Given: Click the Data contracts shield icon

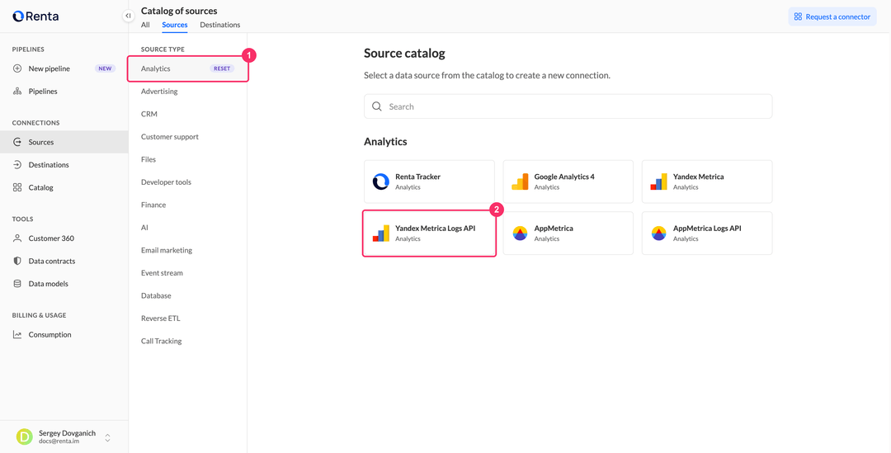Looking at the screenshot, I should 17,261.
